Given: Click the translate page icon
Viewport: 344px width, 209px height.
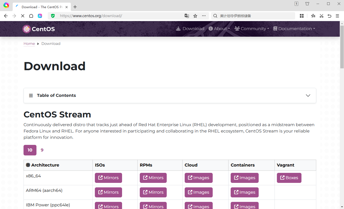Looking at the screenshot, I should coord(187,16).
